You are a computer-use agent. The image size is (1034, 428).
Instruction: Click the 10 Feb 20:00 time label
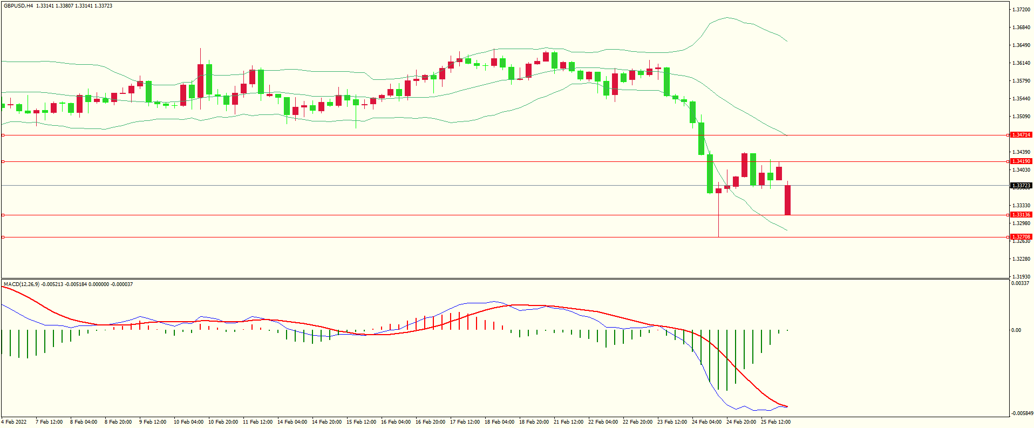223,422
